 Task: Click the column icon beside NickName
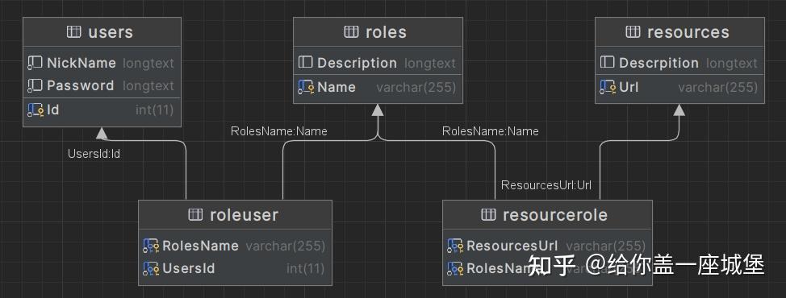click(35, 63)
